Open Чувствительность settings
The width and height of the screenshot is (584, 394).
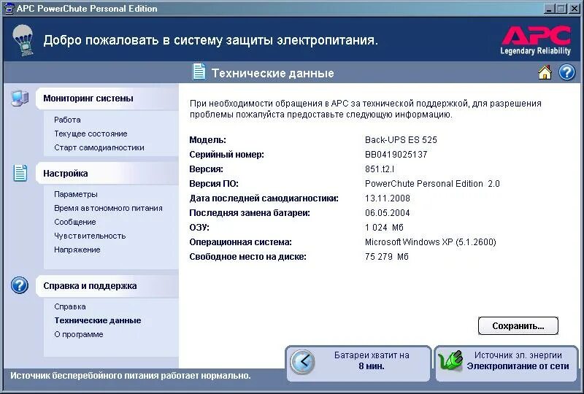pyautogui.click(x=90, y=236)
